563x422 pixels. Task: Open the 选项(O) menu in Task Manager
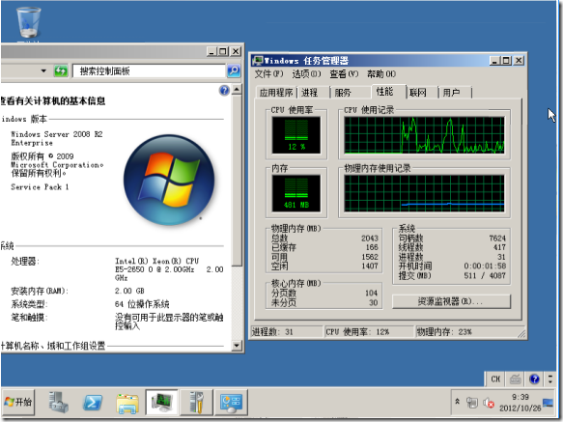coord(306,74)
